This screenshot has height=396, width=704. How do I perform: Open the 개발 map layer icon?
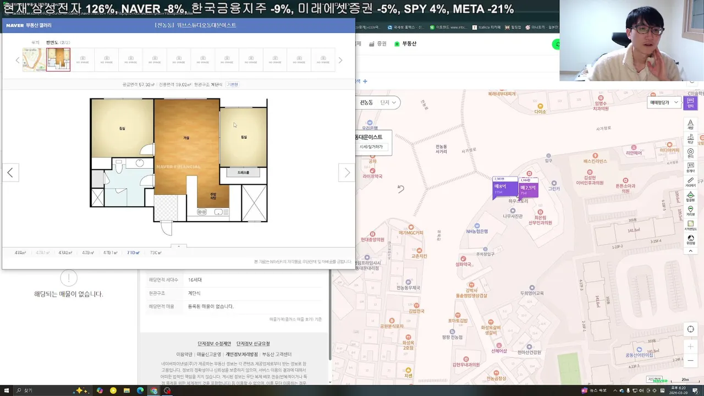(x=690, y=124)
